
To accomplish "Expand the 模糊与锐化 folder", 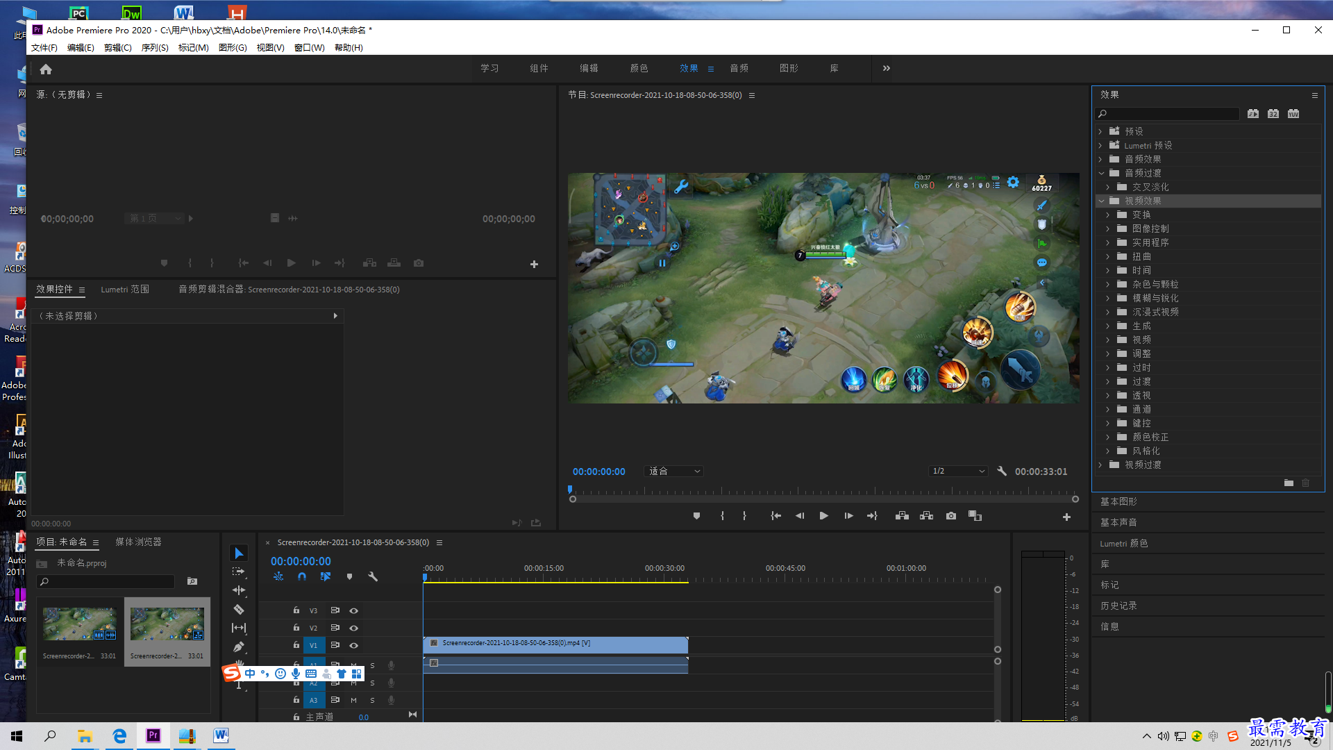I will pyautogui.click(x=1108, y=298).
